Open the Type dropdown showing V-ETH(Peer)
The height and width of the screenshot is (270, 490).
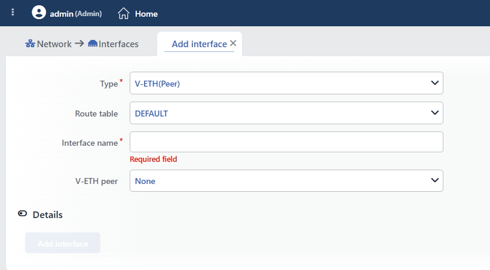286,83
